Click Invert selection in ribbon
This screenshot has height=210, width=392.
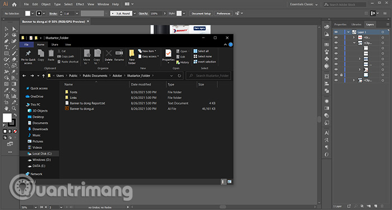click(x=204, y=62)
